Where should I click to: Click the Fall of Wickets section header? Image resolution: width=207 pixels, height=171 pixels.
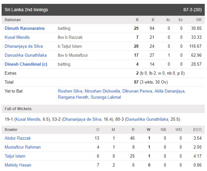point(18,109)
